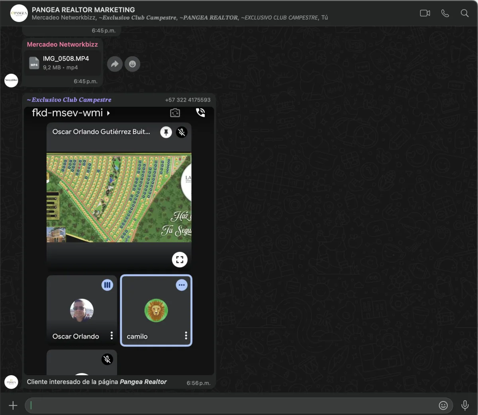Record a voice message with microphone
The image size is (478, 415).
pos(465,405)
